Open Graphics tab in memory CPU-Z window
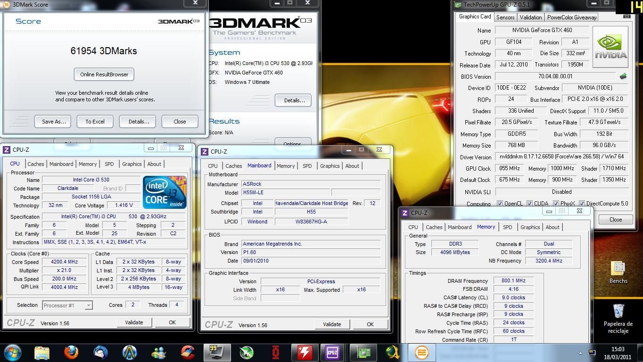The image size is (643, 362). pyautogui.click(x=530, y=227)
